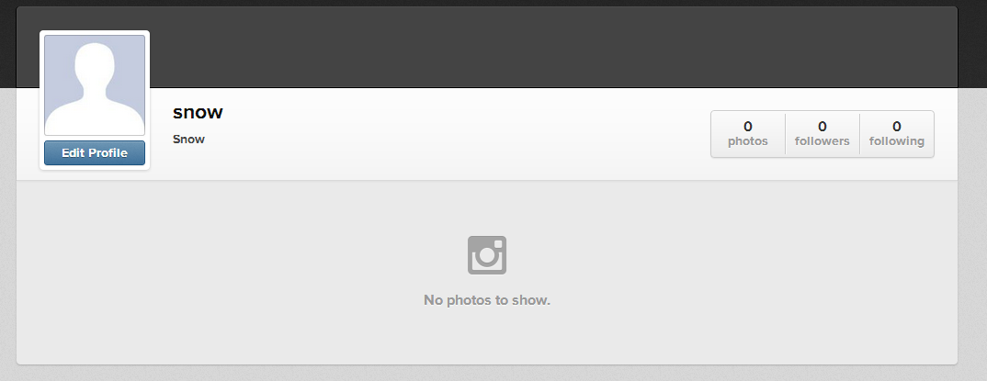This screenshot has width=987, height=381.
Task: Select the bold "snow" username heading
Action: tap(198, 112)
